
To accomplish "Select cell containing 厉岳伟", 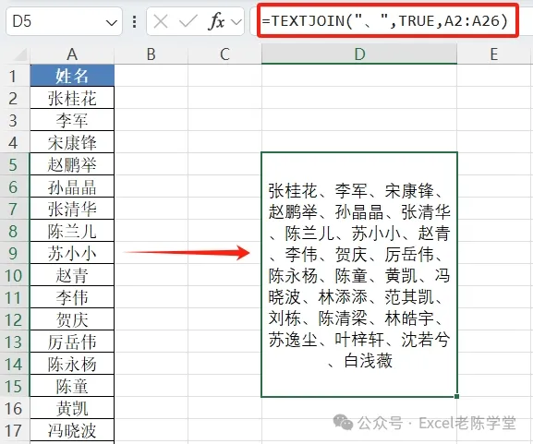I will coord(72,342).
